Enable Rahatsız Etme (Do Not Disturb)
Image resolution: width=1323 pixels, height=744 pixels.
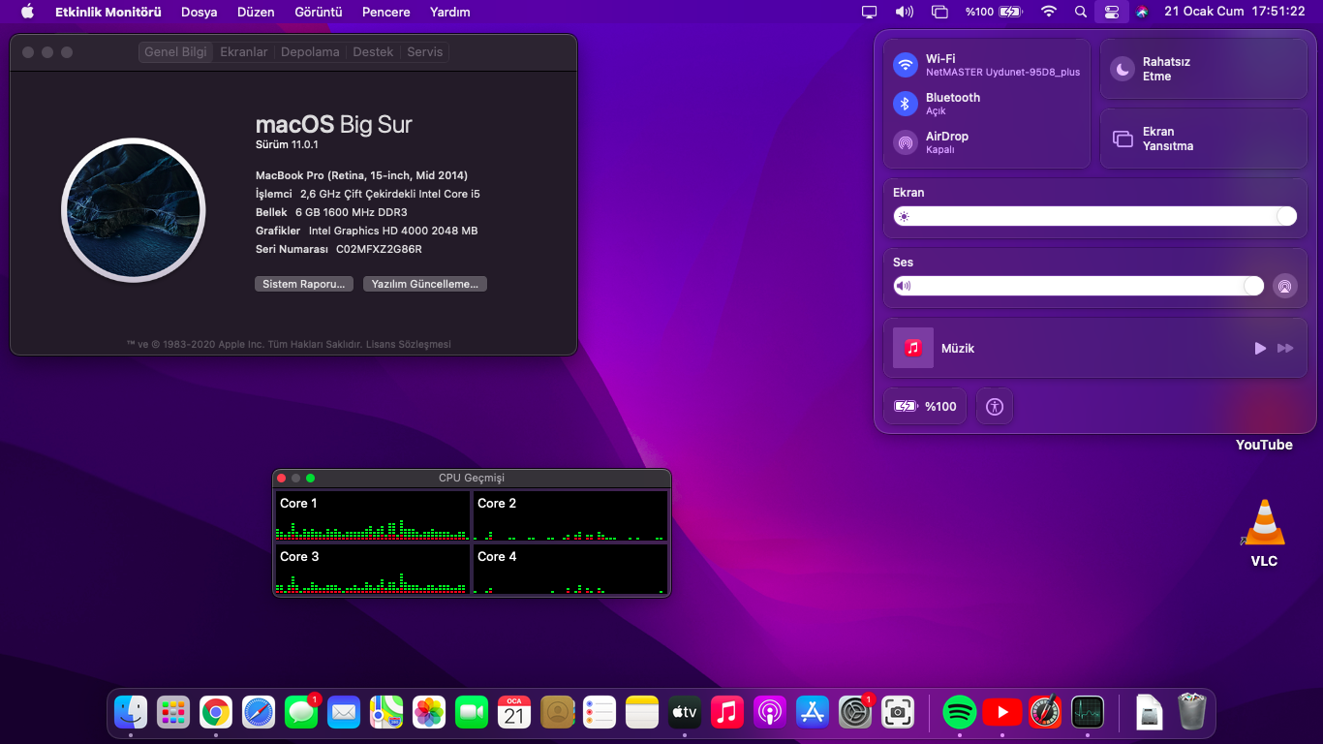pyautogui.click(x=1123, y=69)
